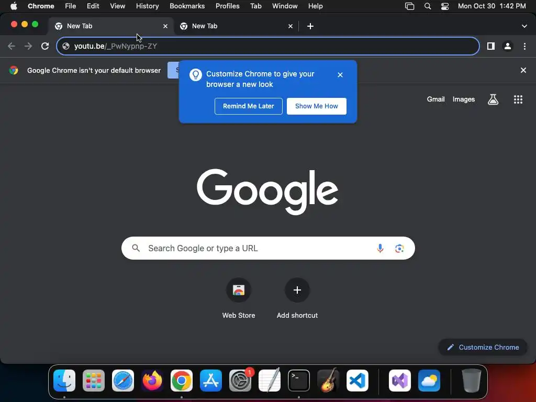The image size is (536, 402).
Task: Launch Terminal from the Dock
Action: click(299, 381)
